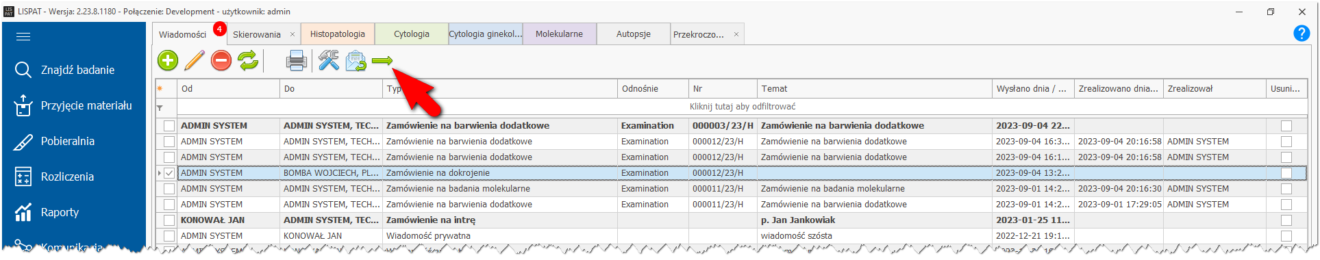This screenshot has height=260, width=1320.
Task: Click the blue help question mark icon
Action: click(x=1302, y=33)
